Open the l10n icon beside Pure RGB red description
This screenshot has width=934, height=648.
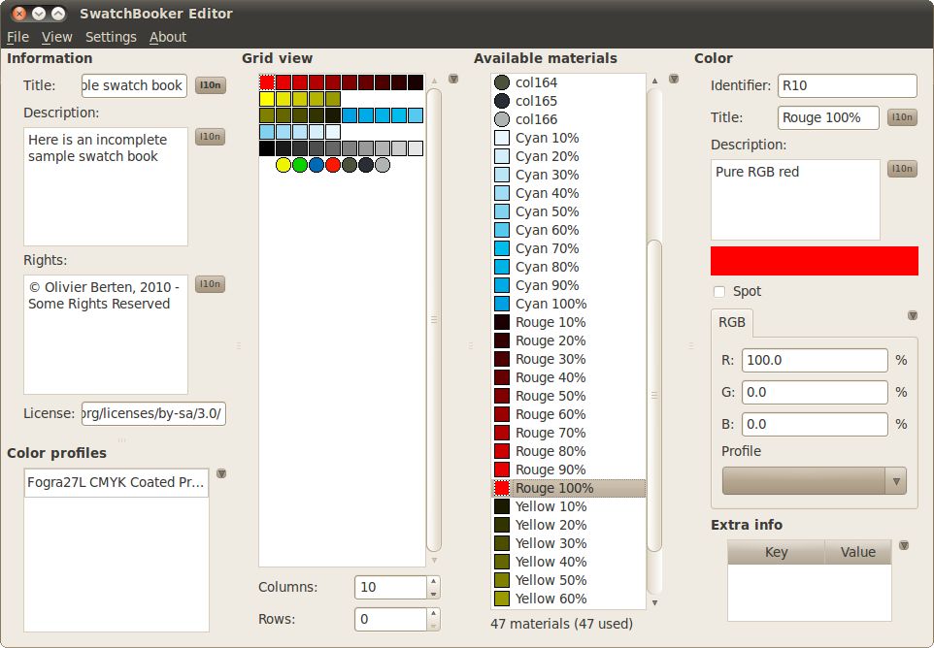(902, 168)
